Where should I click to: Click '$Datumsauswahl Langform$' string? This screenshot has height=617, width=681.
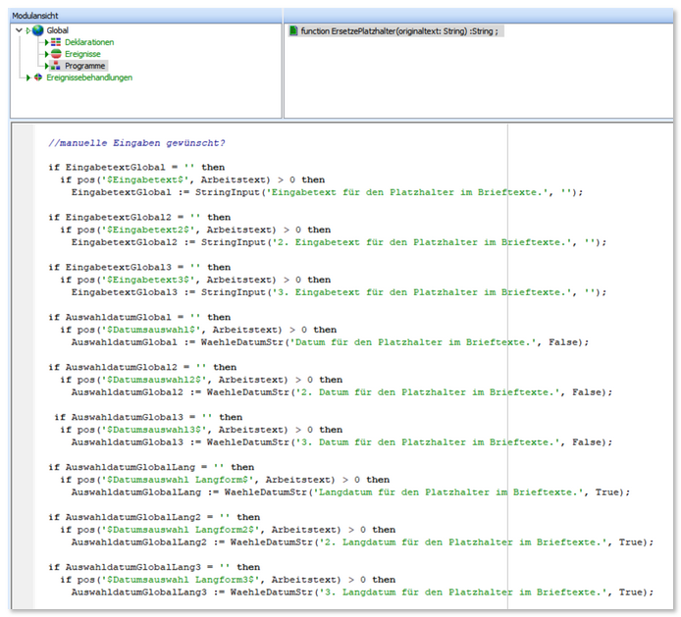pyautogui.click(x=179, y=480)
